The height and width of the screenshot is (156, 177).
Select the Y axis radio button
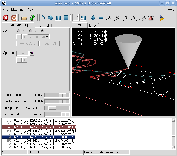[31, 31]
